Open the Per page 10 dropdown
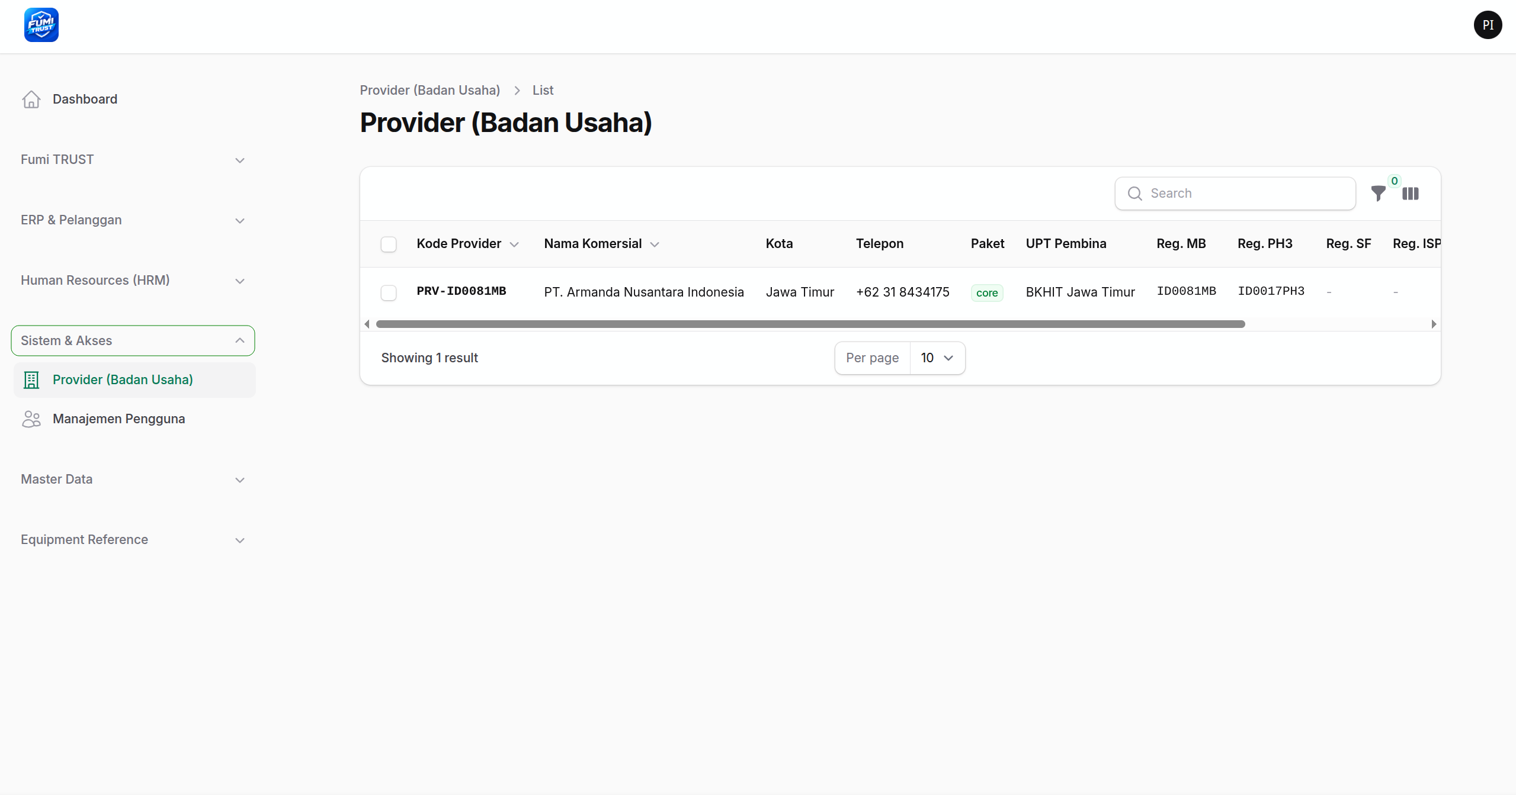The width and height of the screenshot is (1516, 795). [x=937, y=358]
